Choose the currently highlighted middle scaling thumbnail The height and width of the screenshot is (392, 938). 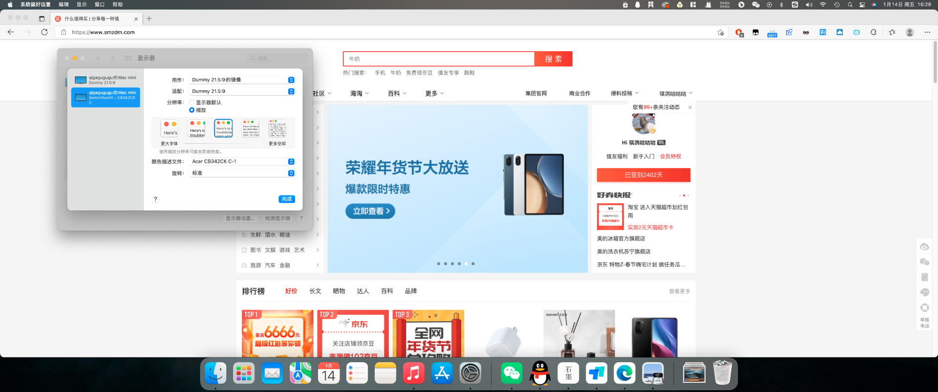coord(224,128)
